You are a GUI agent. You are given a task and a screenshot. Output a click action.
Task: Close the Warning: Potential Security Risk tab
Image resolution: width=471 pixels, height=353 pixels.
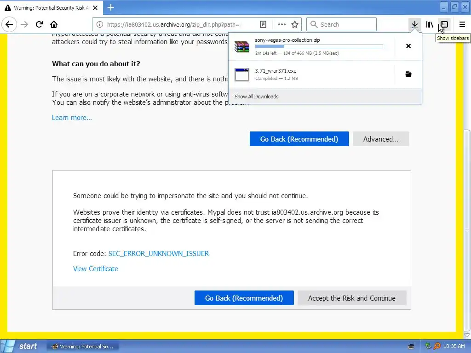coord(95,8)
